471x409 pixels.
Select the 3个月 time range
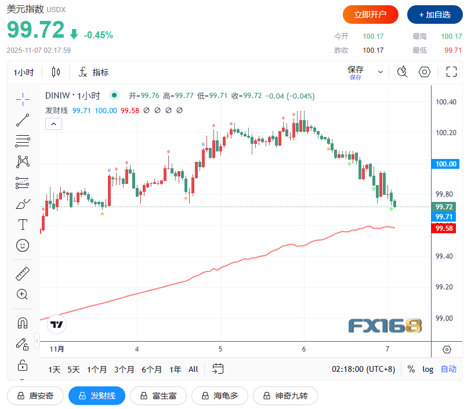(124, 369)
